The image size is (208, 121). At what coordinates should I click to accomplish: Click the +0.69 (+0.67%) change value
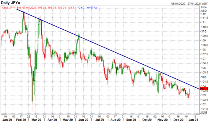pyautogui.click(x=87, y=8)
